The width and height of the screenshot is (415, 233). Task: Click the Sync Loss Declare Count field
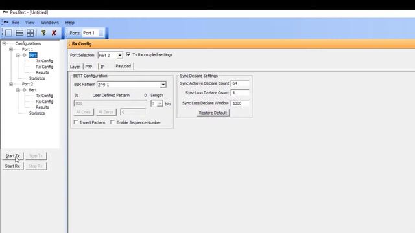[240, 93]
